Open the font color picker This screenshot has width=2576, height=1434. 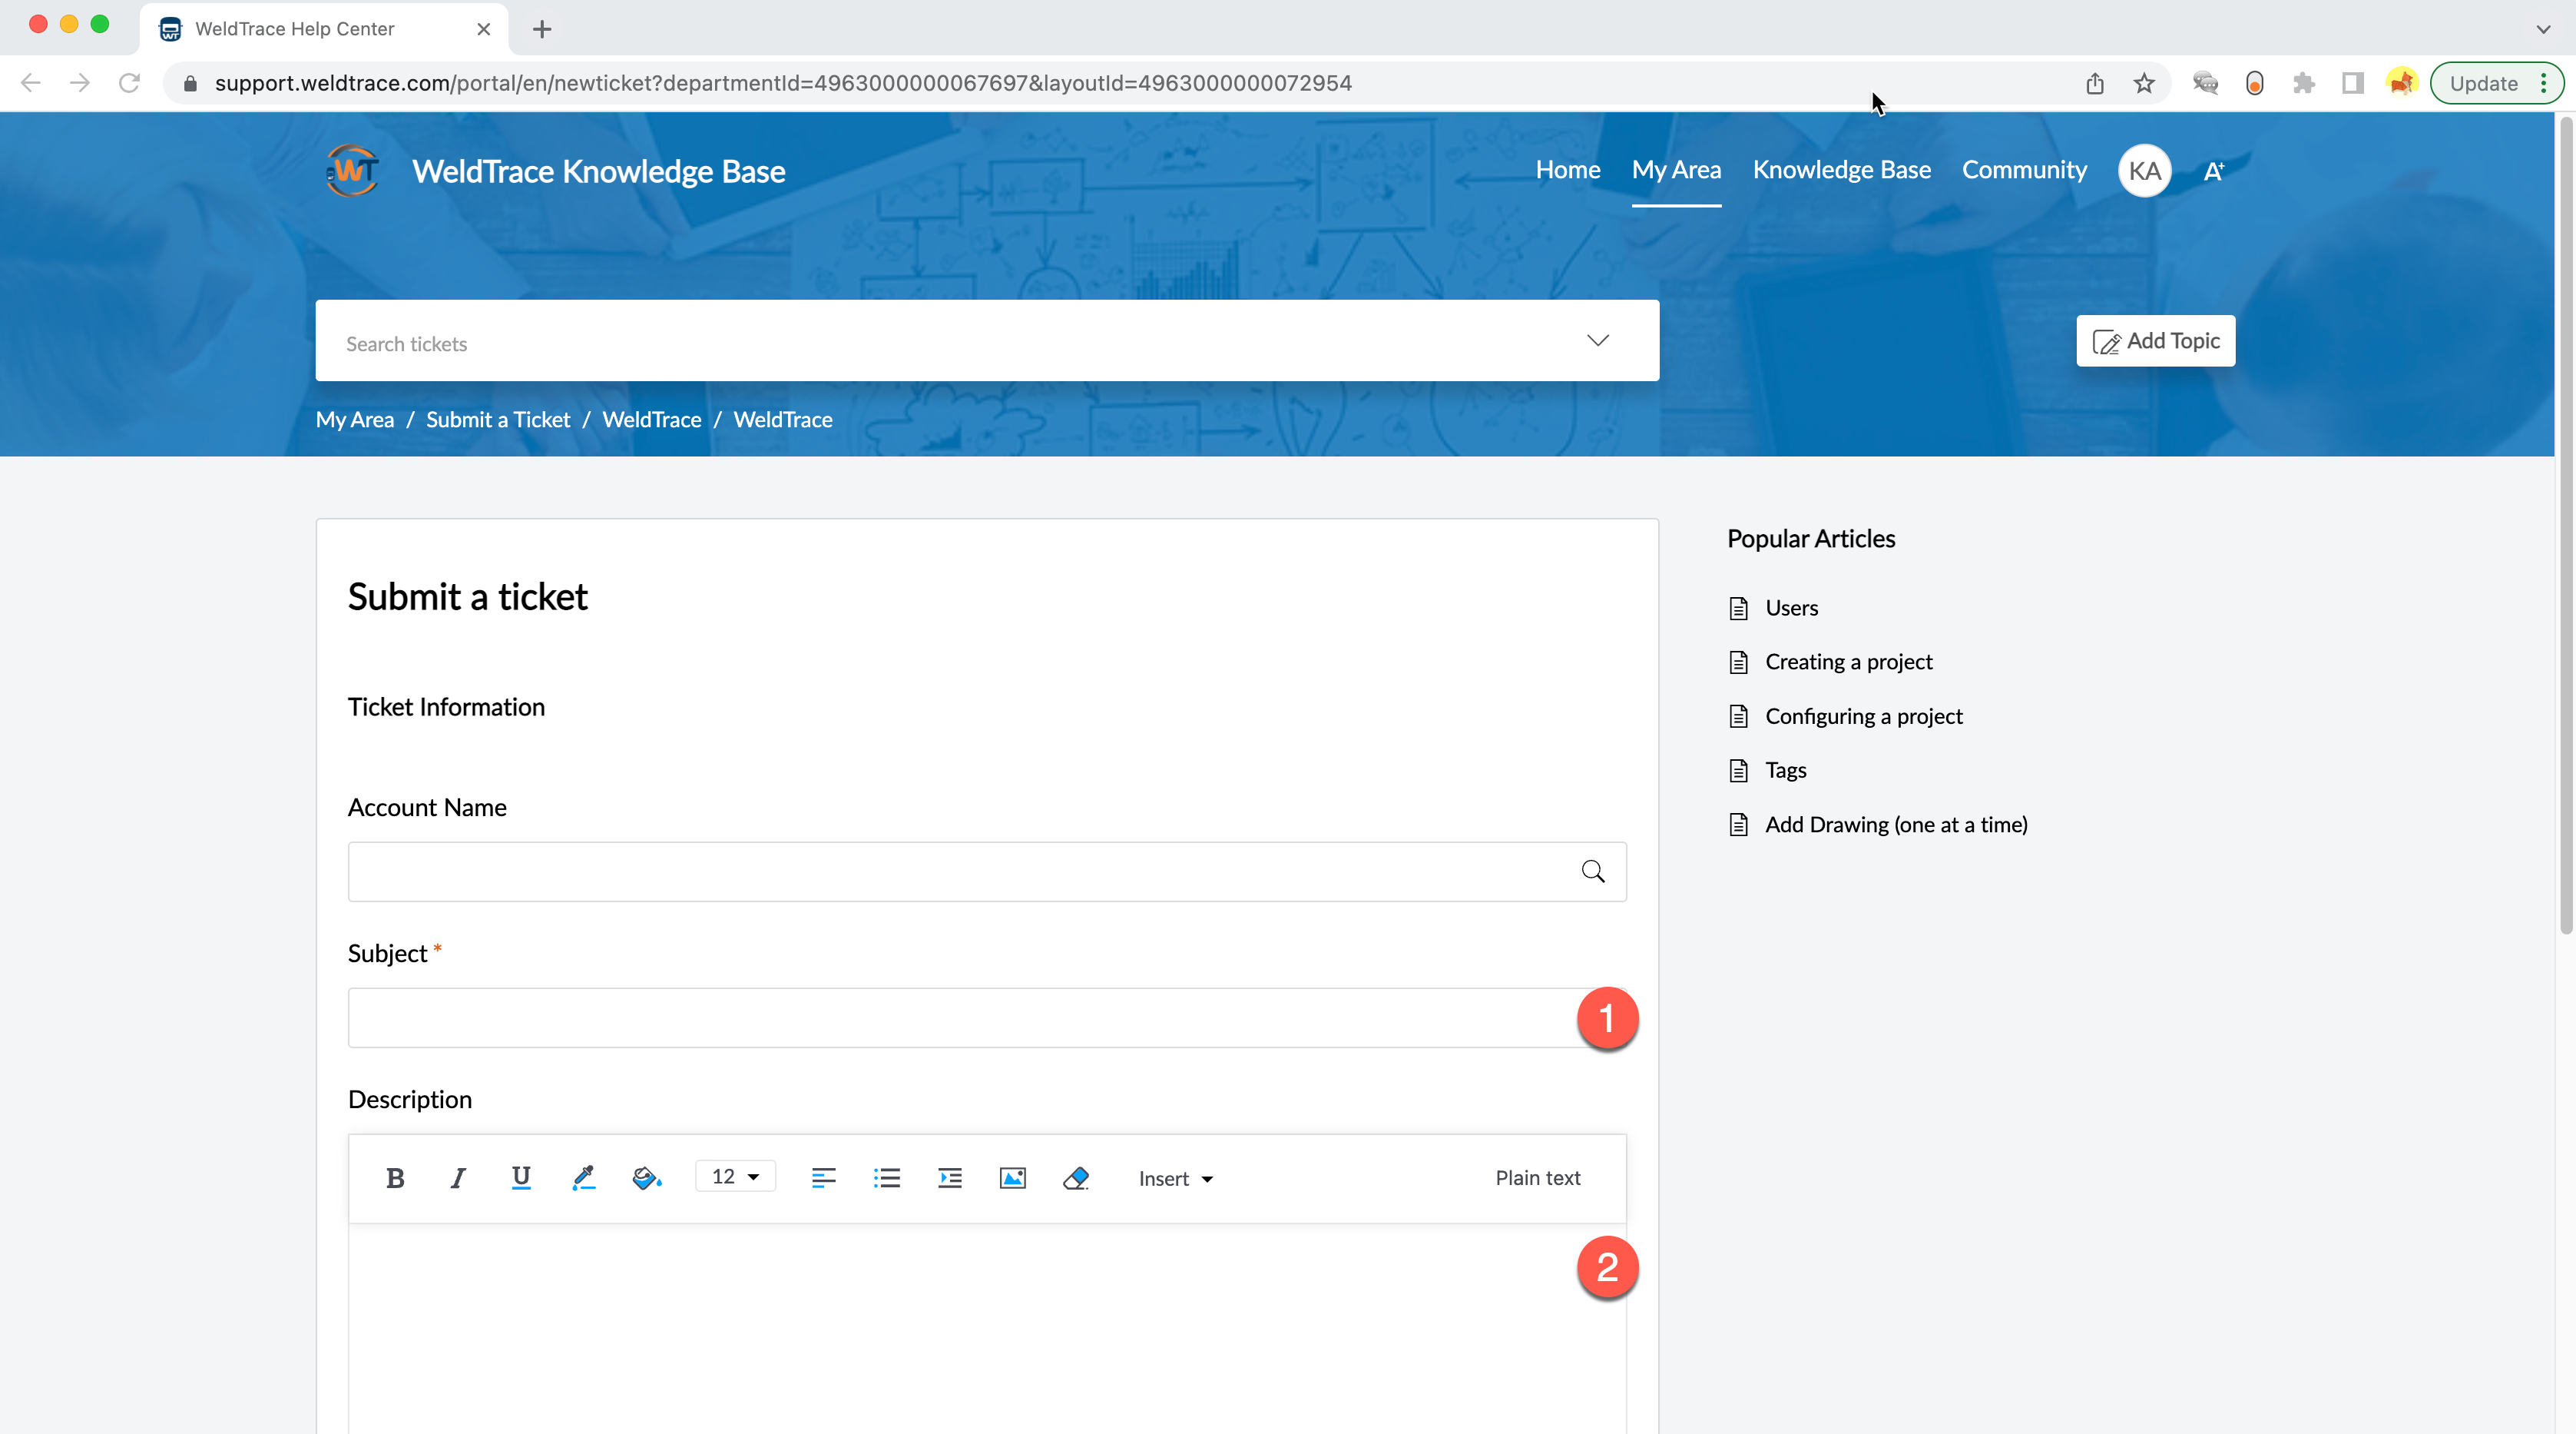coord(584,1178)
